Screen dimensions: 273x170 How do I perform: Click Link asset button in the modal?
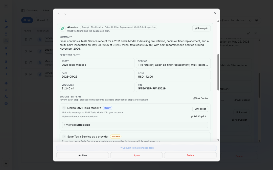pos(200,109)
